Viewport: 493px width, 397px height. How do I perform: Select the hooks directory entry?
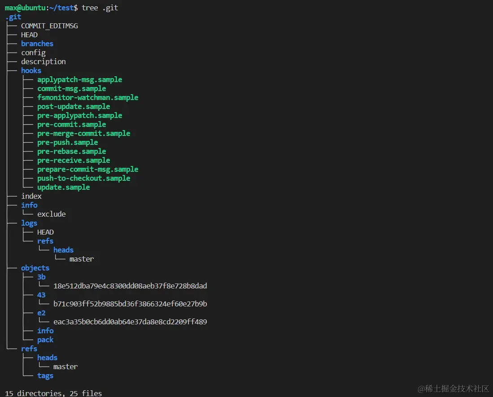31,71
